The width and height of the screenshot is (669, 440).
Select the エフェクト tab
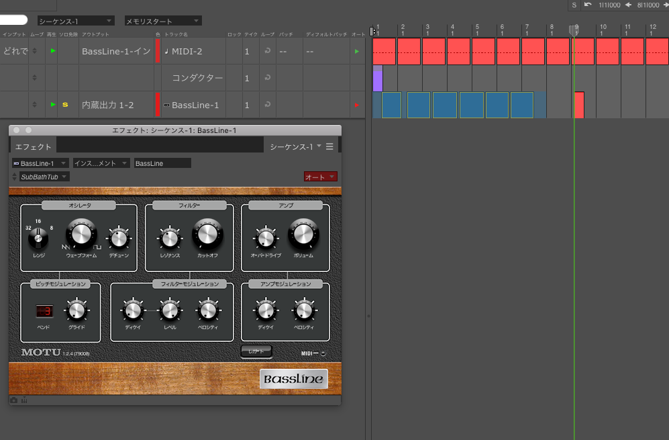(x=34, y=146)
